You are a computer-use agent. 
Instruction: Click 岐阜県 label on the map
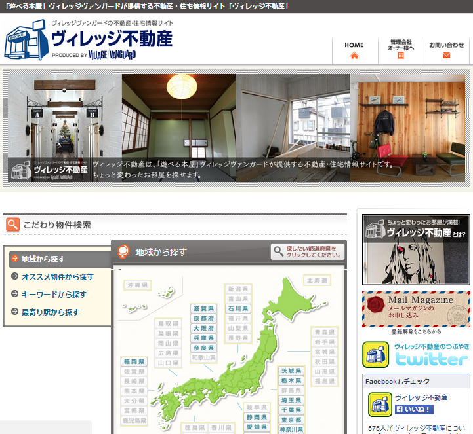click(257, 408)
